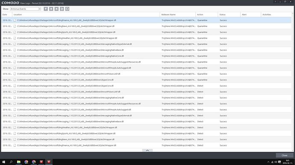Click the second toolbar icon with plus sign

pyautogui.click(x=51, y=9)
